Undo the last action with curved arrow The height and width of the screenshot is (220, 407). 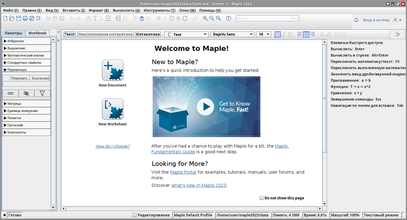72,18
